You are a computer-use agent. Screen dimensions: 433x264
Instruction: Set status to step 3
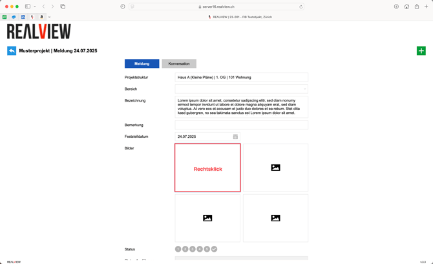coord(193,249)
